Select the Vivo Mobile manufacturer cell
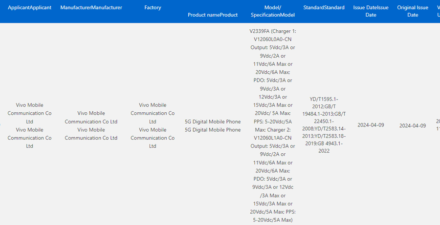Image resolution: width=440 pixels, height=225 pixels. pyautogui.click(x=91, y=125)
